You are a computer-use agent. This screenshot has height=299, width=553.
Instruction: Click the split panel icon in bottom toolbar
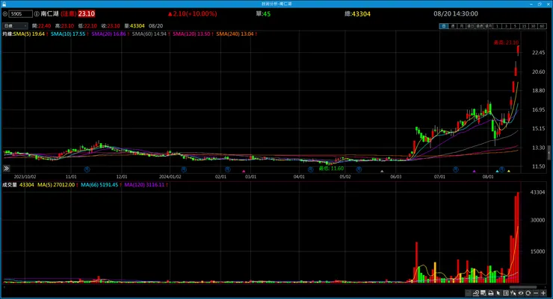506,293
